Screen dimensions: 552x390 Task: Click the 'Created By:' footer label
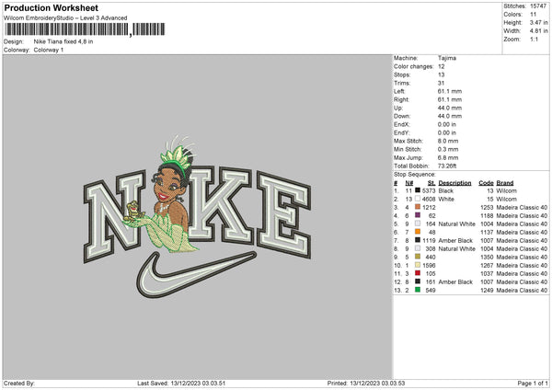coord(19,384)
